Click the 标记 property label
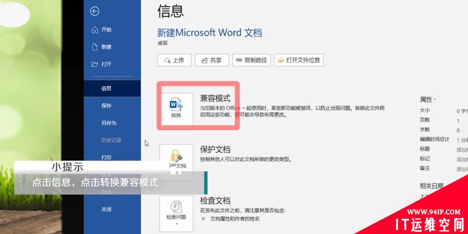Image resolution: width=468 pixels, height=234 pixels. pyautogui.click(x=425, y=158)
